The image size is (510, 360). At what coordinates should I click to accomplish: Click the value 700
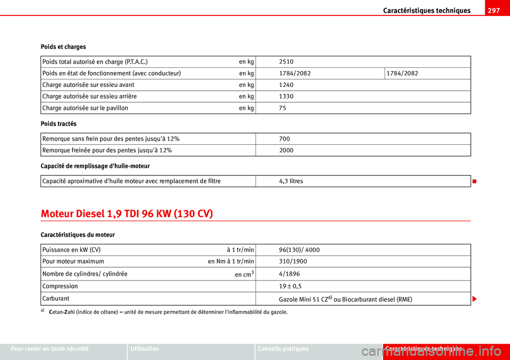[285, 139]
